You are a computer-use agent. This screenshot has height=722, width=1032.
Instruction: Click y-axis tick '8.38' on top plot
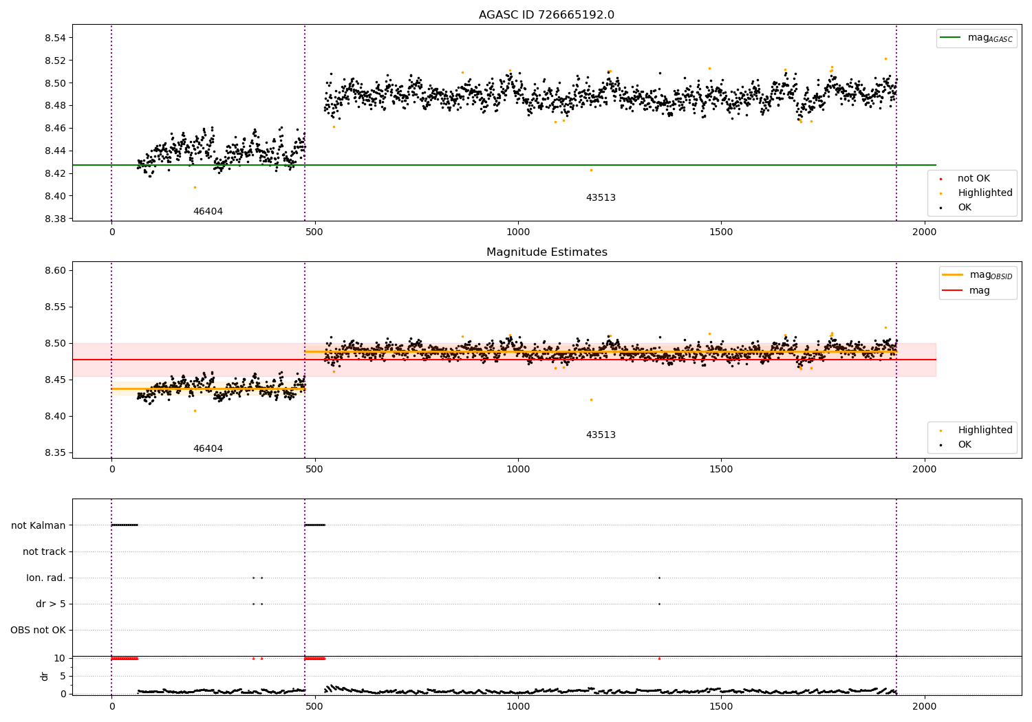click(55, 219)
